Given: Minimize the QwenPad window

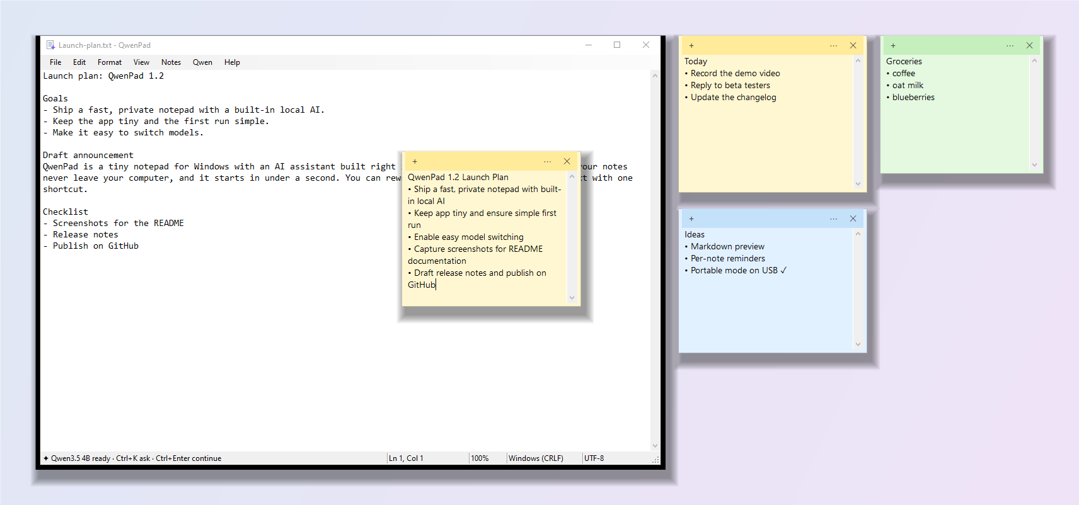Looking at the screenshot, I should 589,45.
